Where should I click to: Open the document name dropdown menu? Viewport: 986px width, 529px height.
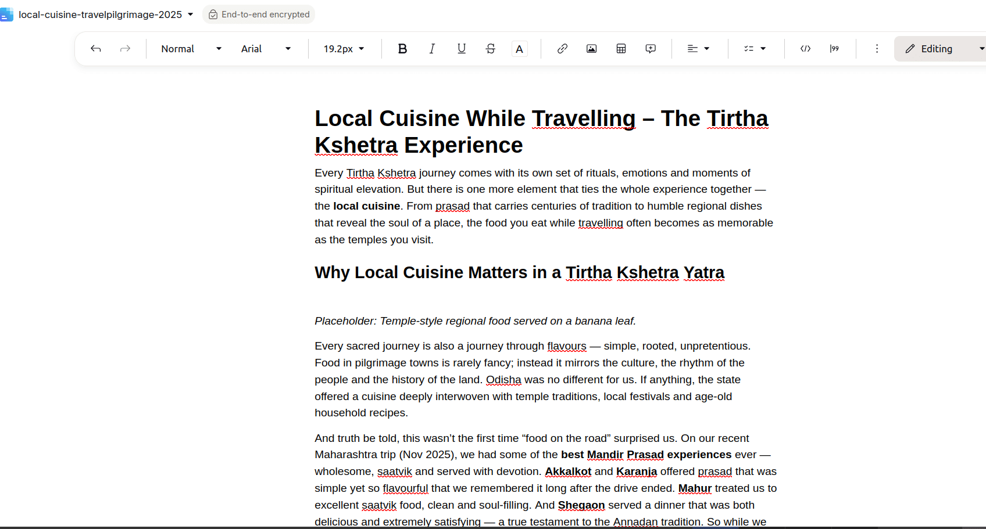pos(190,15)
